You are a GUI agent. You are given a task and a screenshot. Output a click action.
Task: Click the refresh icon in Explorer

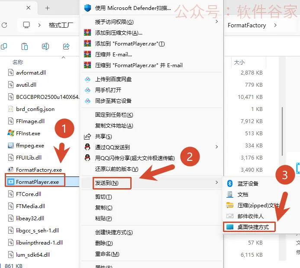(4, 25)
